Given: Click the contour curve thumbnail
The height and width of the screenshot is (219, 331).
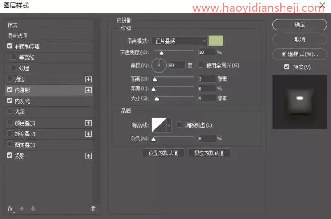Looking at the screenshot, I should pyautogui.click(x=159, y=125).
